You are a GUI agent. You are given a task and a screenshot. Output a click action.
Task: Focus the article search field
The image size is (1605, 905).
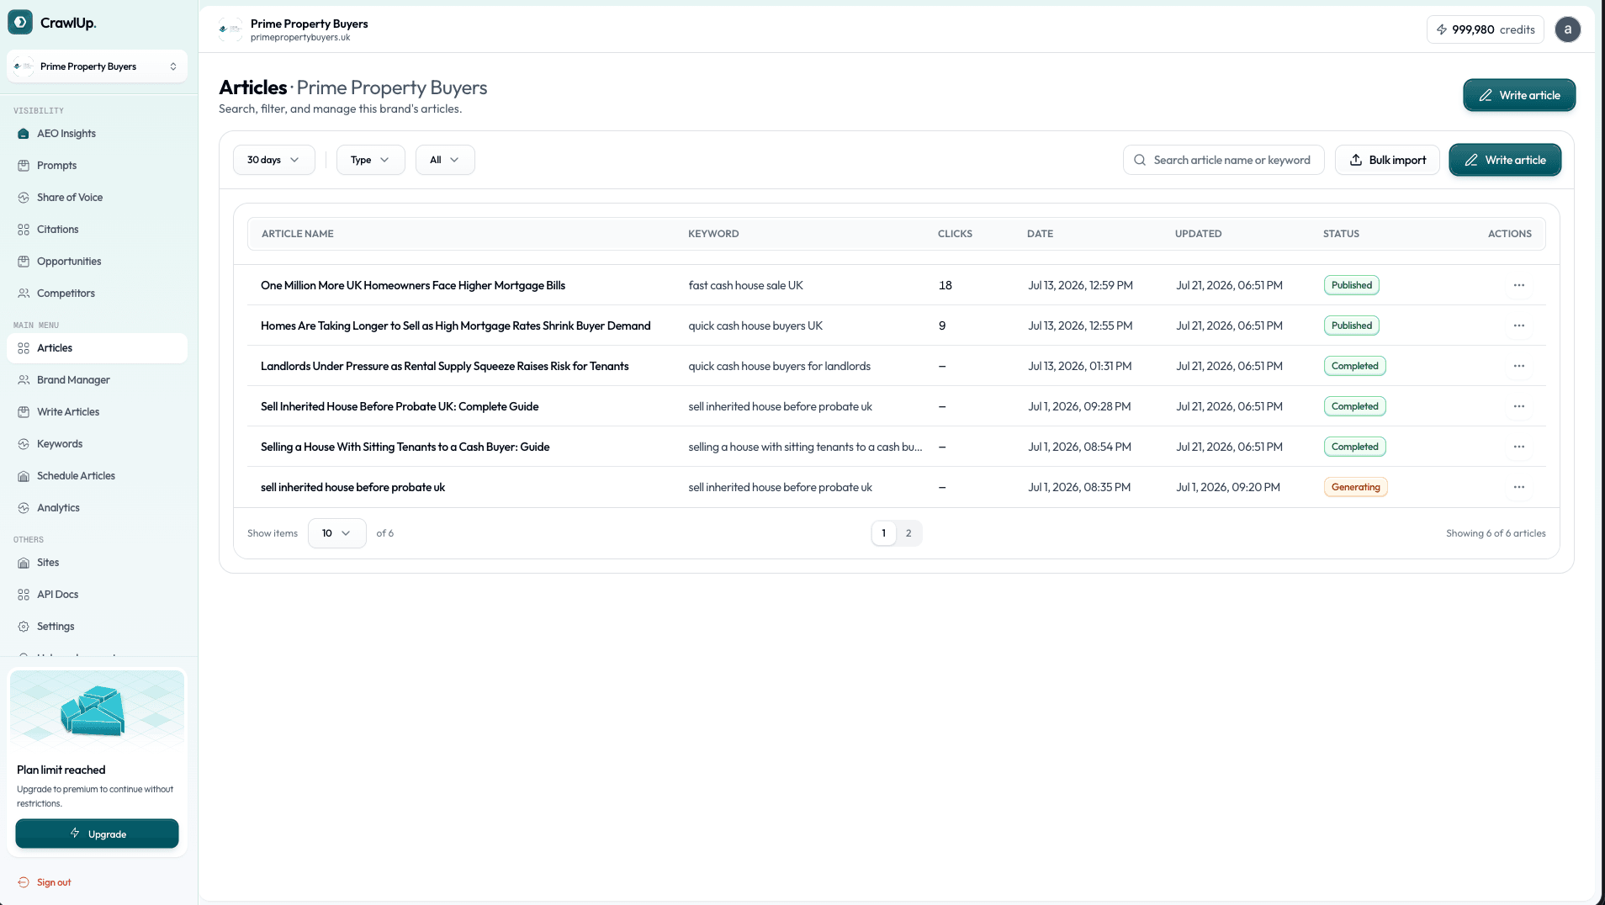pos(1223,160)
